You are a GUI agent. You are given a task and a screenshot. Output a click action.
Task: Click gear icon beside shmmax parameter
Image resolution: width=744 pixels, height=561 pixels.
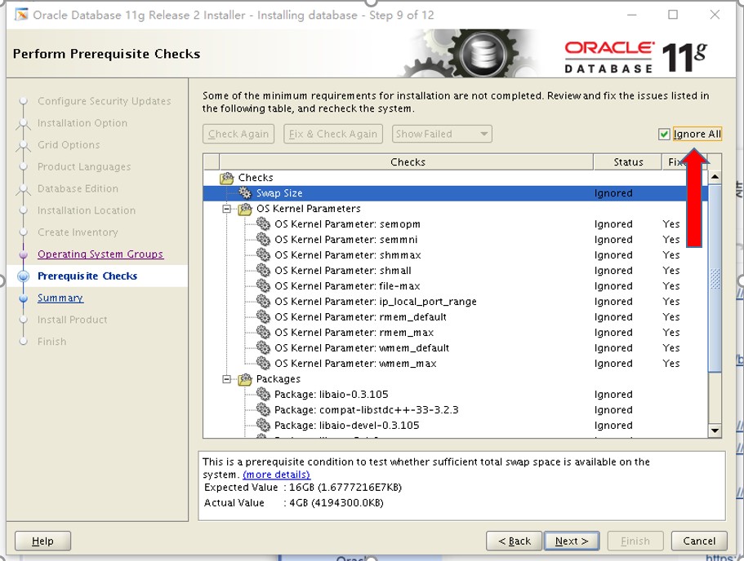(x=263, y=255)
